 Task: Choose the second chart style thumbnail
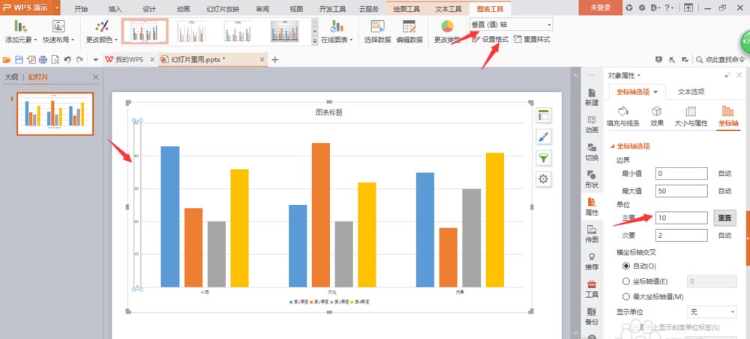pyautogui.click(x=191, y=31)
